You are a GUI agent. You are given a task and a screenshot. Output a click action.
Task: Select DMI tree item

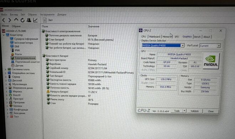pos(15,46)
